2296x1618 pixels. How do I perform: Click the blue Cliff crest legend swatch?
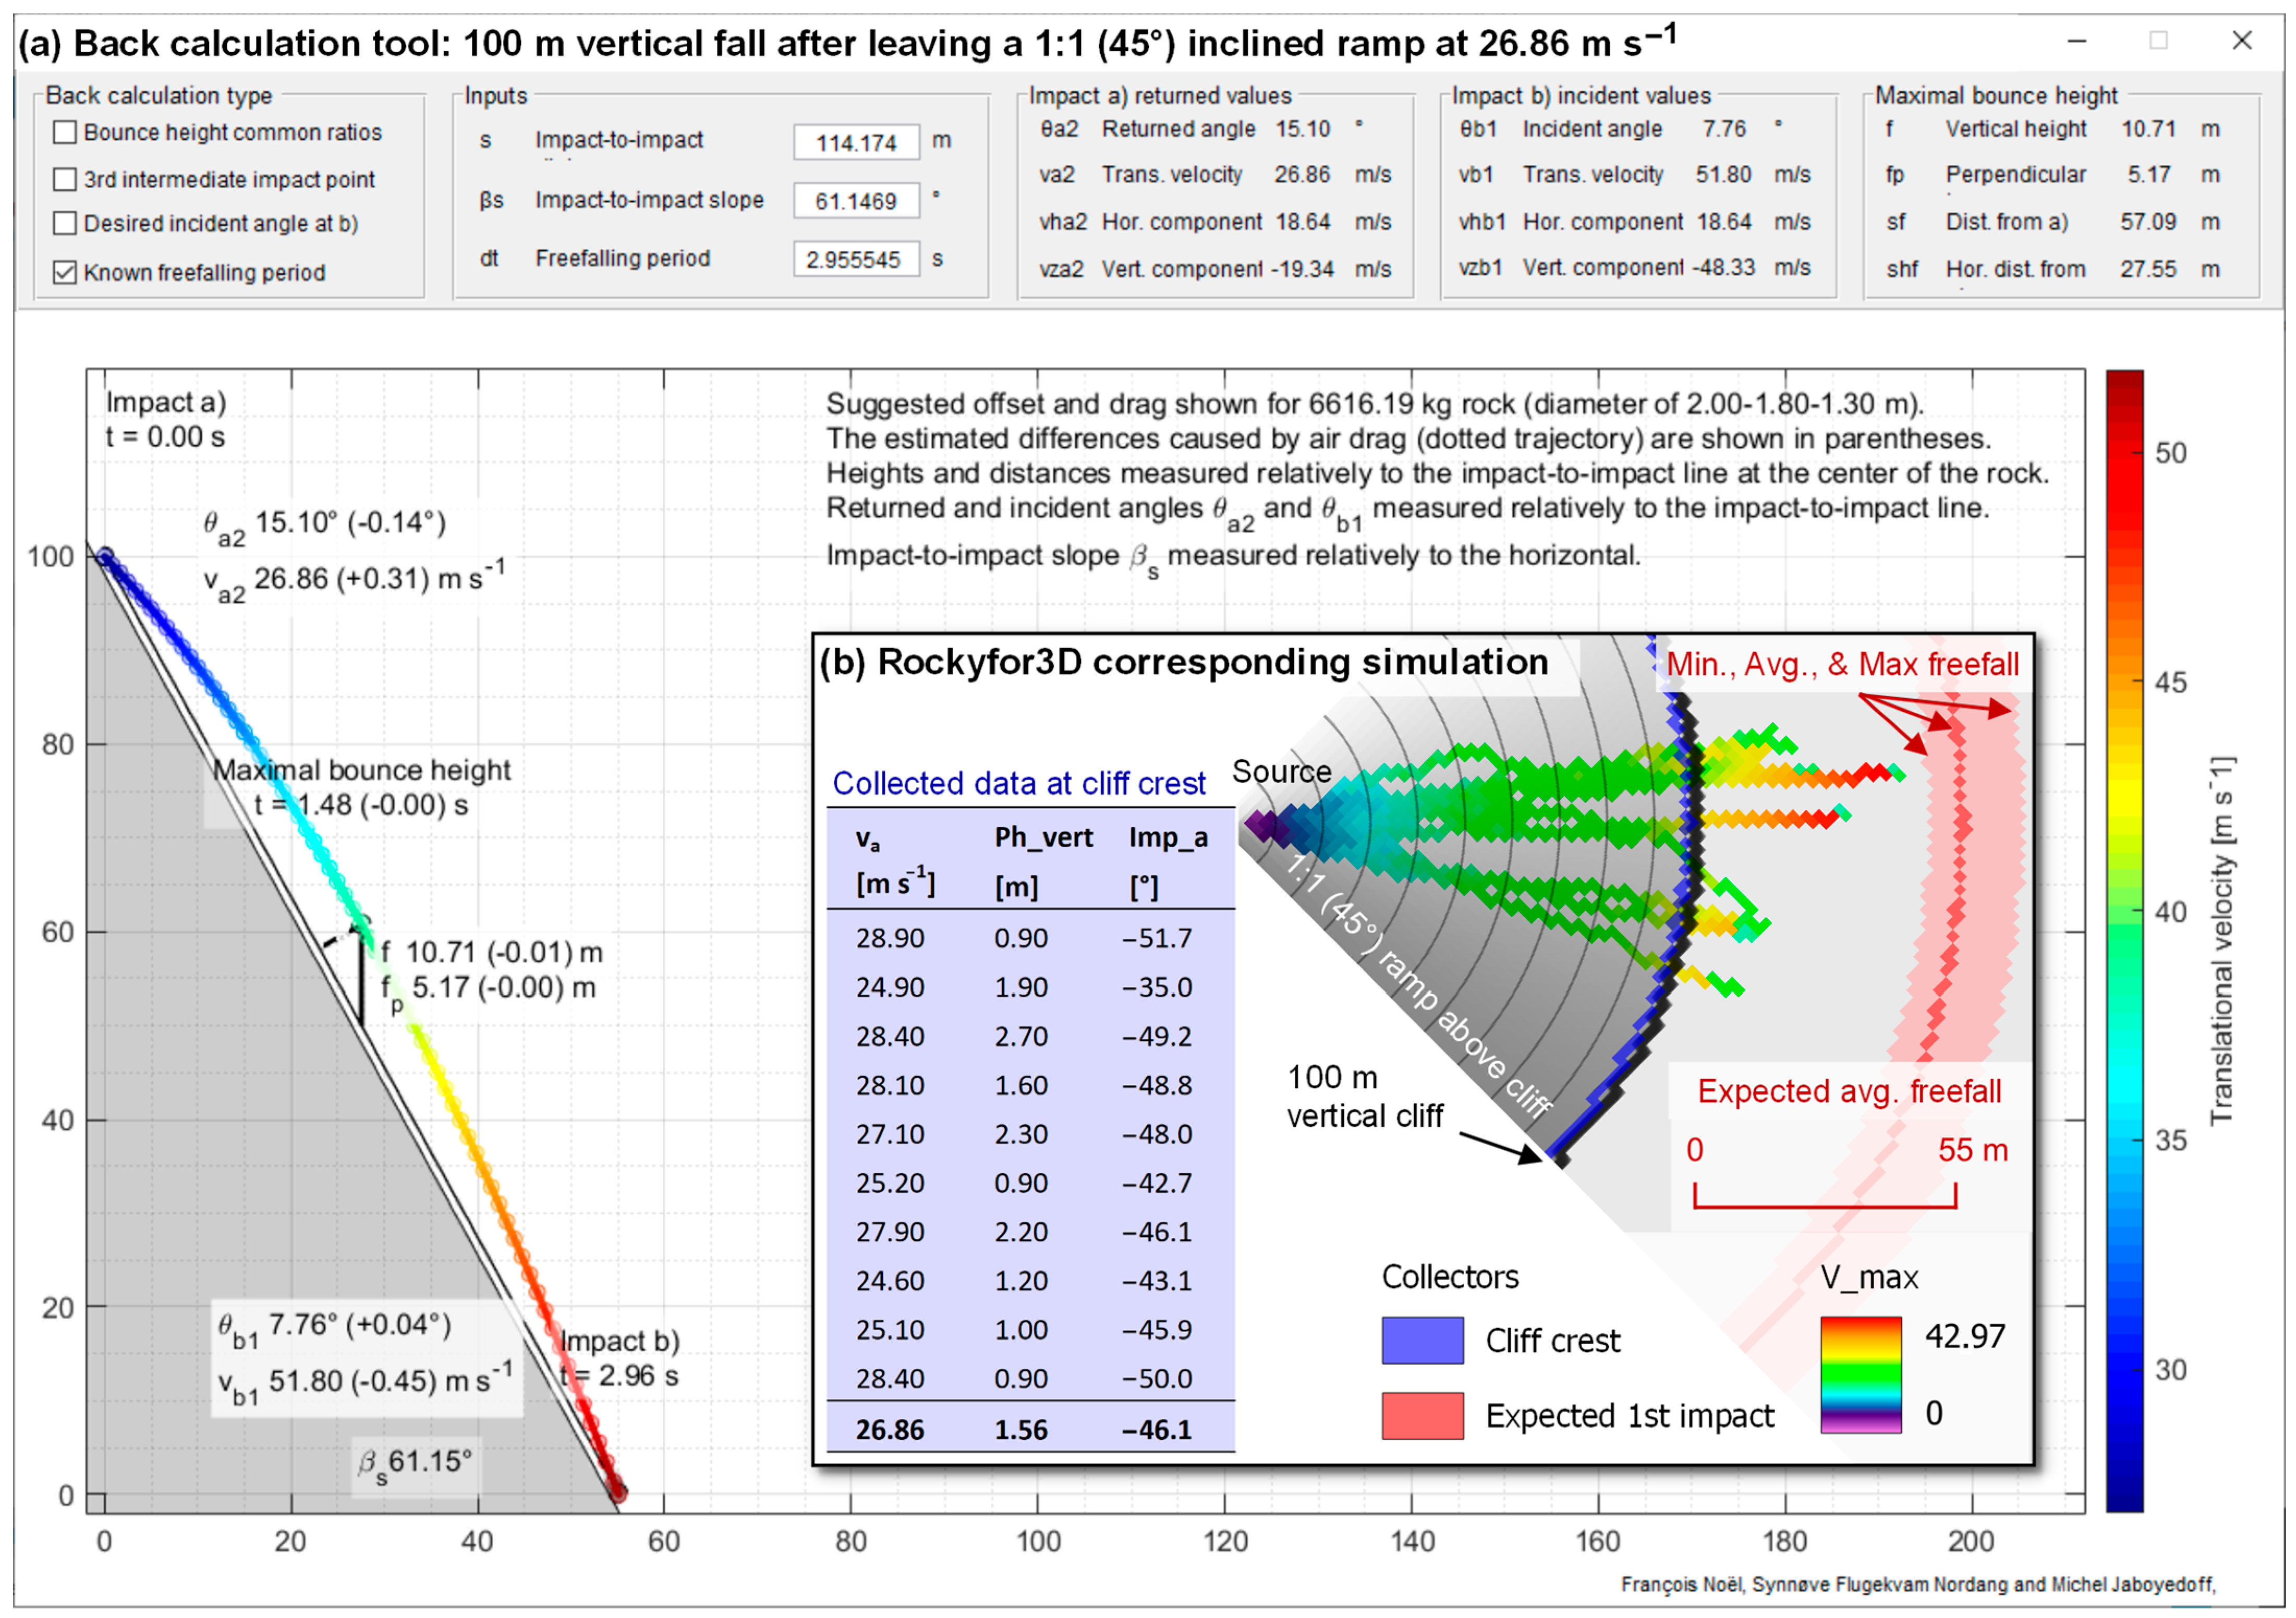pos(1422,1340)
